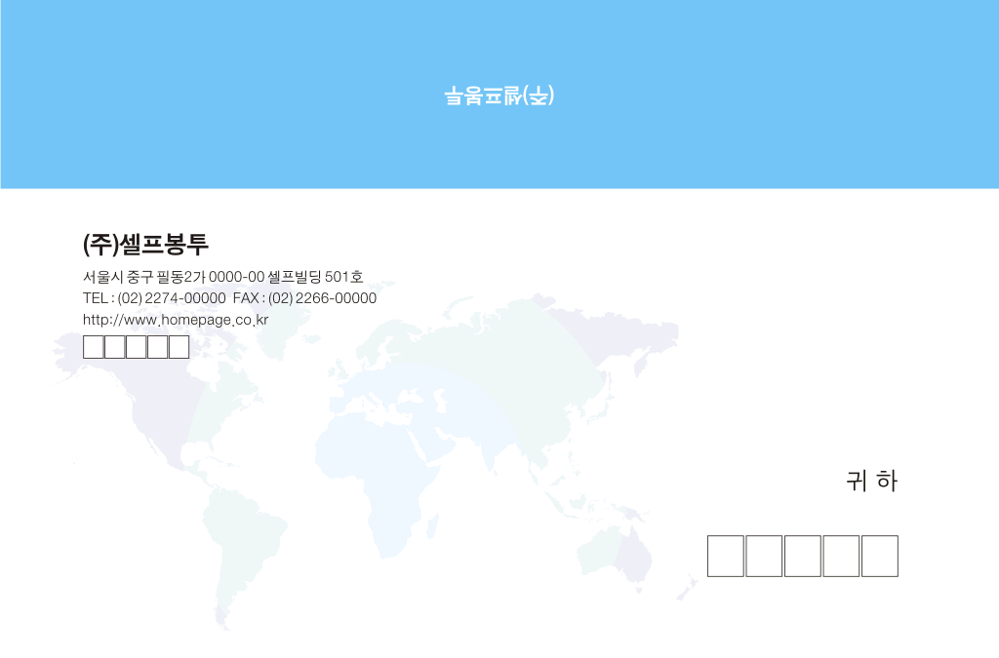Click the FAX : (02) 2266-00000 text

pos(304,298)
